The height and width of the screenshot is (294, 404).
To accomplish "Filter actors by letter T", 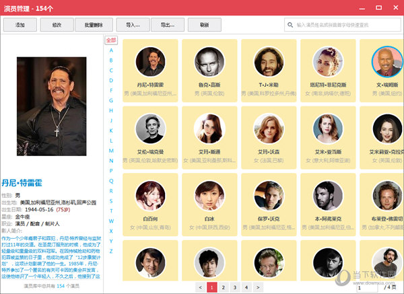I will [111, 211].
